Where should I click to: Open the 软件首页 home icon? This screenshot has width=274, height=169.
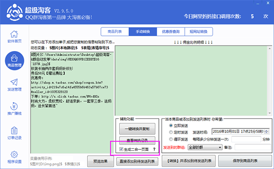click(14, 34)
